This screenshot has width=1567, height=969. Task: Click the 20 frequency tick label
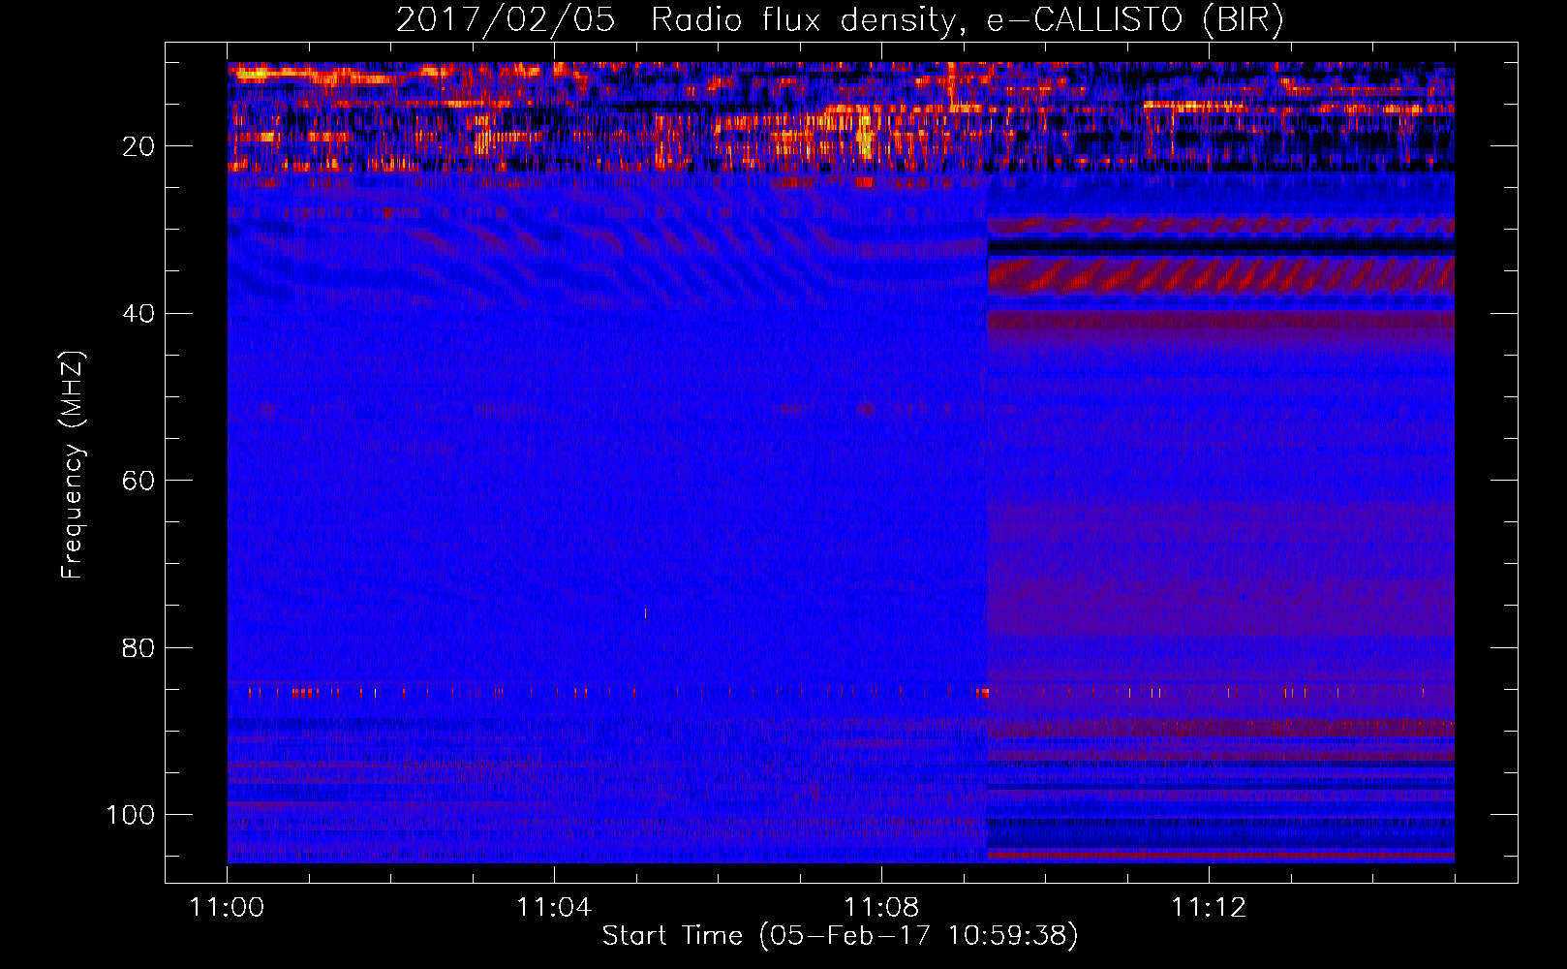(138, 146)
